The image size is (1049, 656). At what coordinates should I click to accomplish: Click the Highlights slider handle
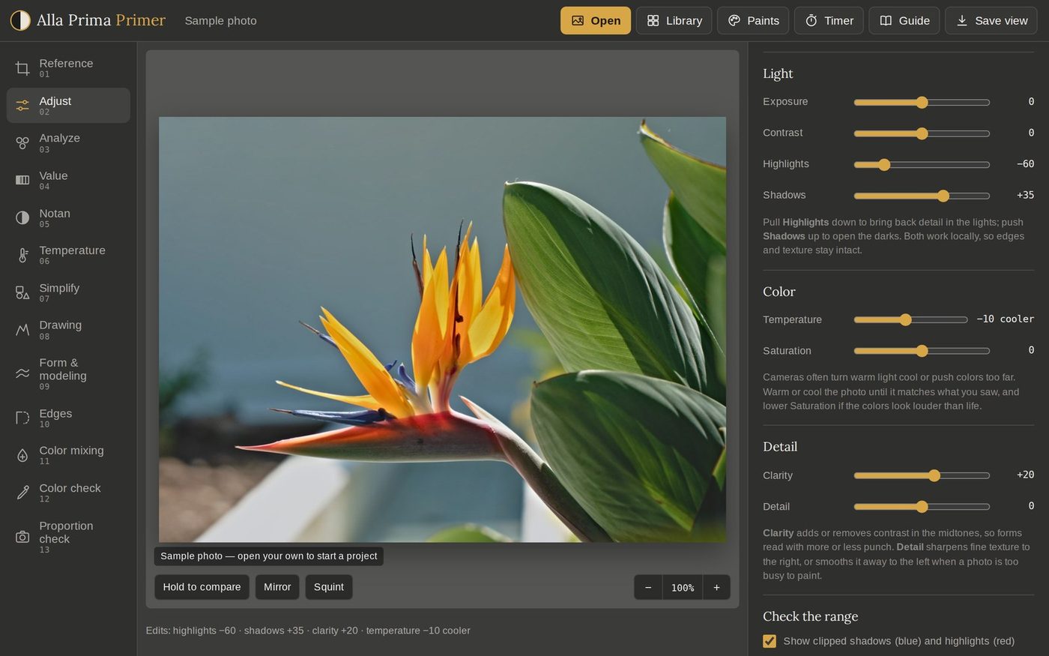(x=884, y=164)
